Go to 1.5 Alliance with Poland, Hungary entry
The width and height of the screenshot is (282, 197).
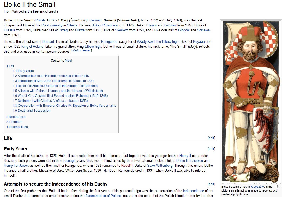coord(58,91)
